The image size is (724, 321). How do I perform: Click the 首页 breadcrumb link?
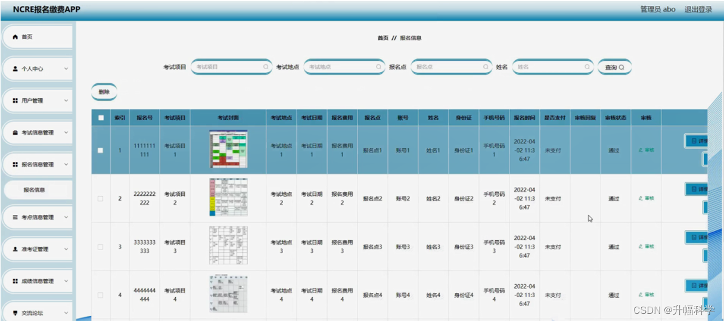(383, 38)
